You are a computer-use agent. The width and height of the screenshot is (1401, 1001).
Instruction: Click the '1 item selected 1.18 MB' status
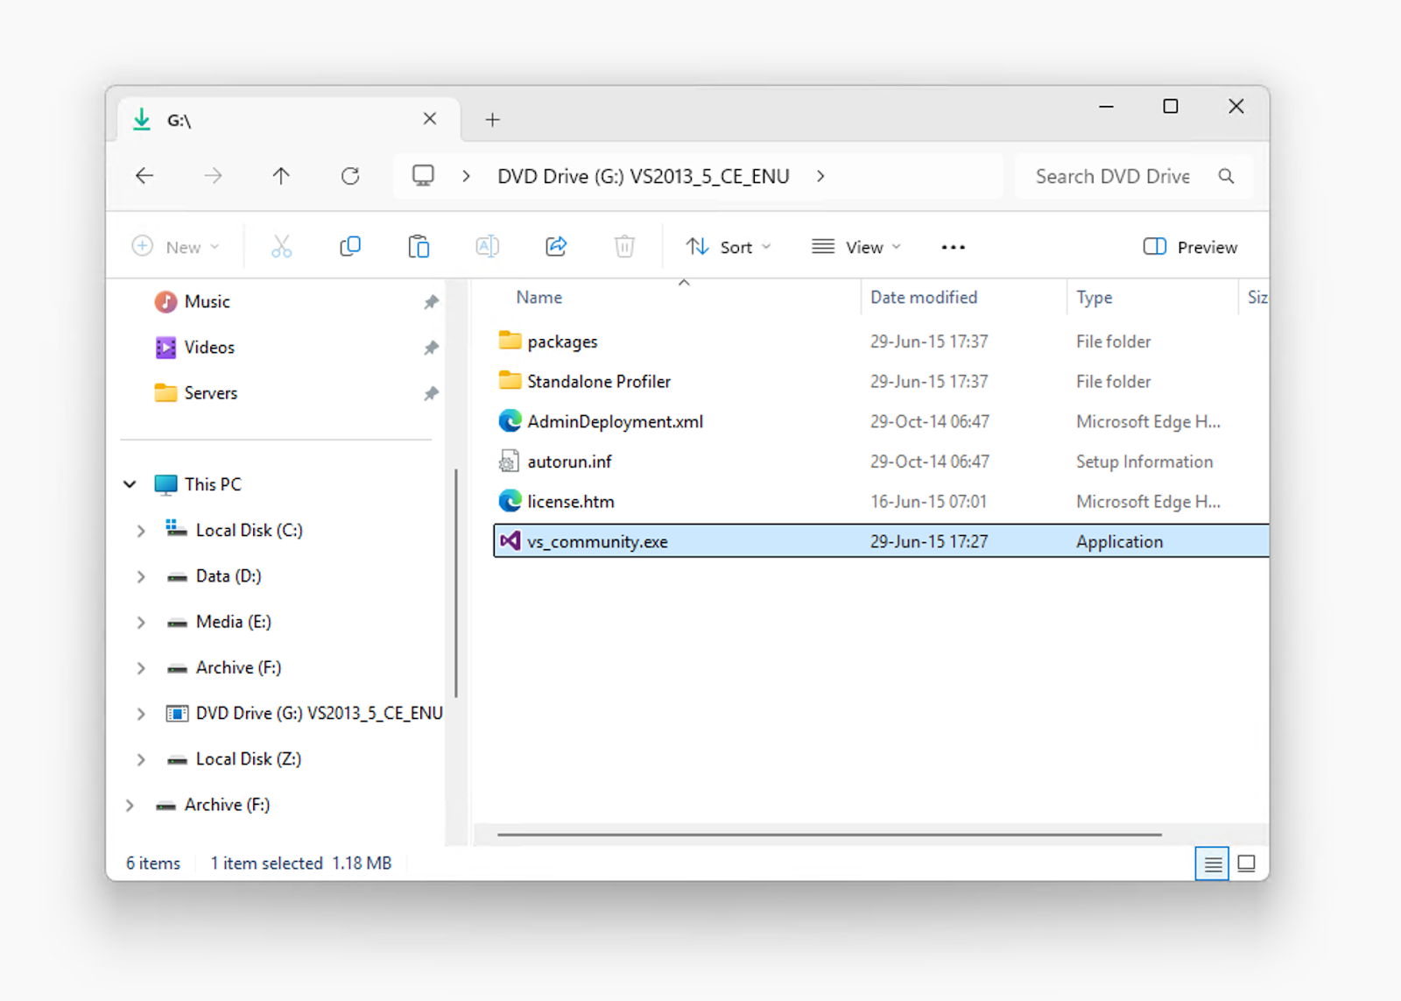(x=301, y=864)
